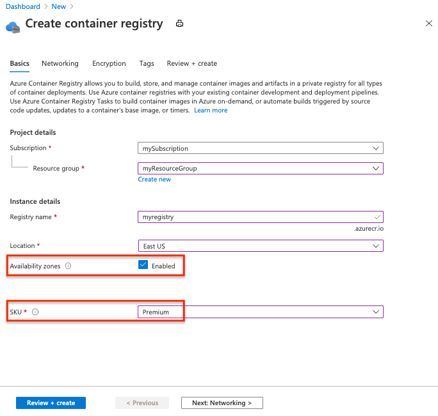438x416 pixels.
Task: Expand the Resource group dropdown
Action: click(260, 169)
